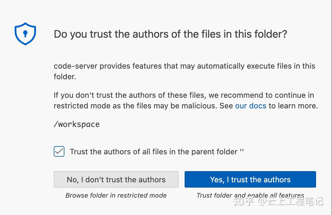The width and height of the screenshot is (332, 215).
Task: Click the blue shield lock icon
Action: (25, 34)
